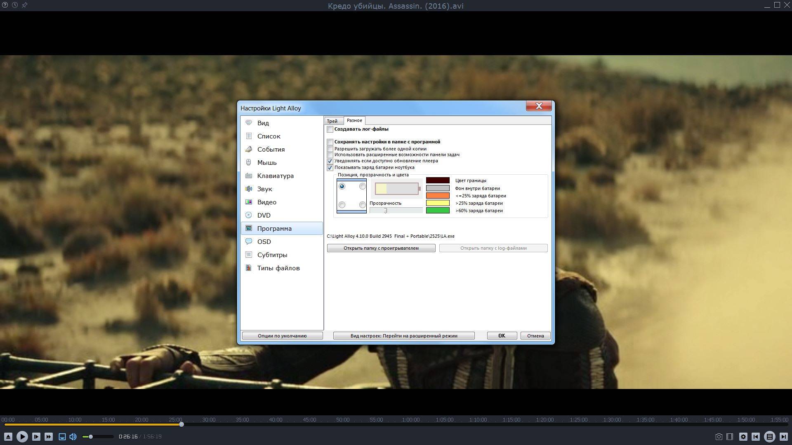Enable расширенные возможности панели задач checkbox

[330, 155]
